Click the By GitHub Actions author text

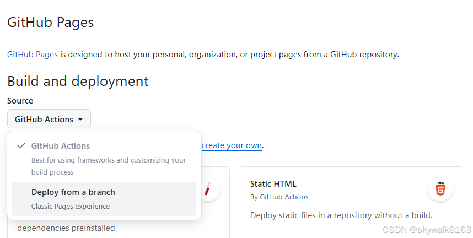pos(279,197)
